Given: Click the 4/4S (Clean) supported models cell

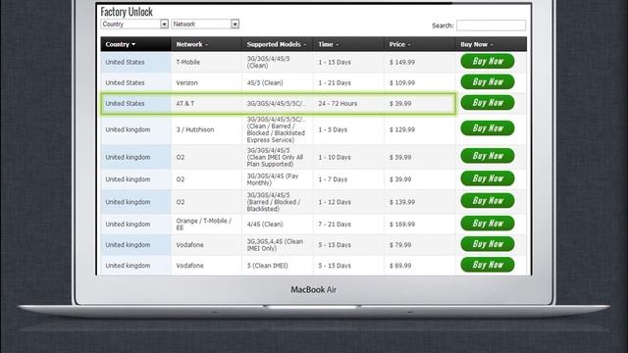Looking at the screenshot, I should [278, 225].
